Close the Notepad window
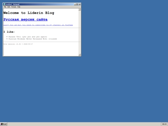Image resolution: width=168 pixels, height=126 pixels. [x=80, y=4]
